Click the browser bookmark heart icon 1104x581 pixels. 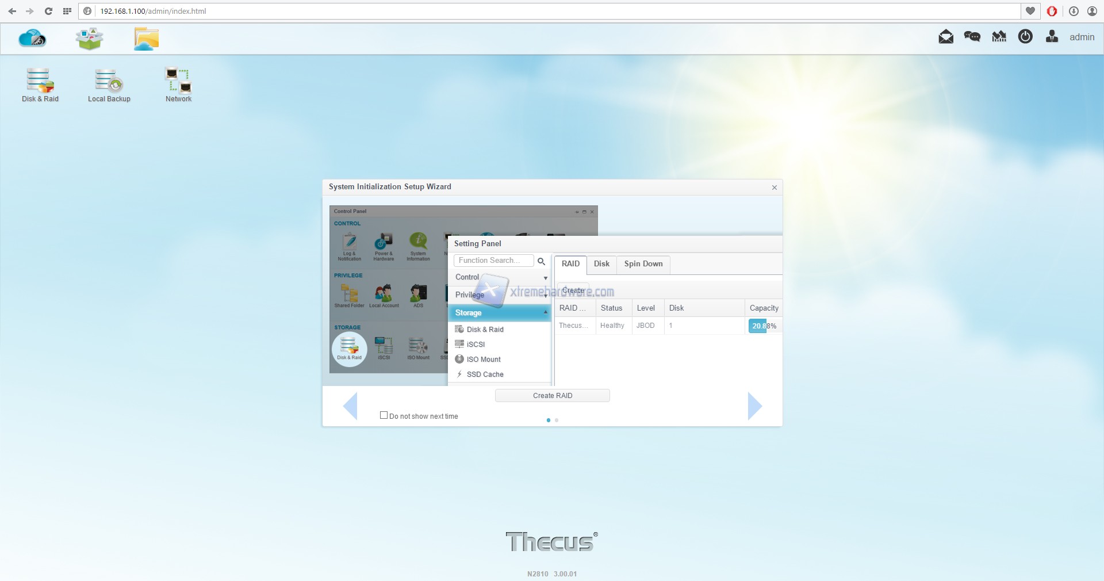1030,11
